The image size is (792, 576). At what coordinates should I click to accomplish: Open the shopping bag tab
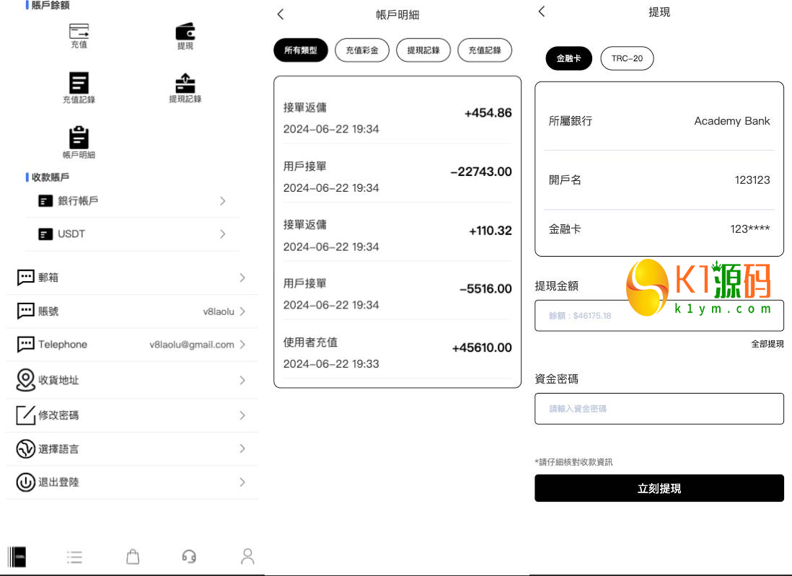tap(133, 557)
